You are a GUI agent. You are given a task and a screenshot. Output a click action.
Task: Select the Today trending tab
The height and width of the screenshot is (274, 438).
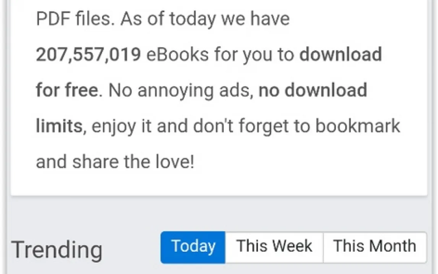click(x=193, y=247)
